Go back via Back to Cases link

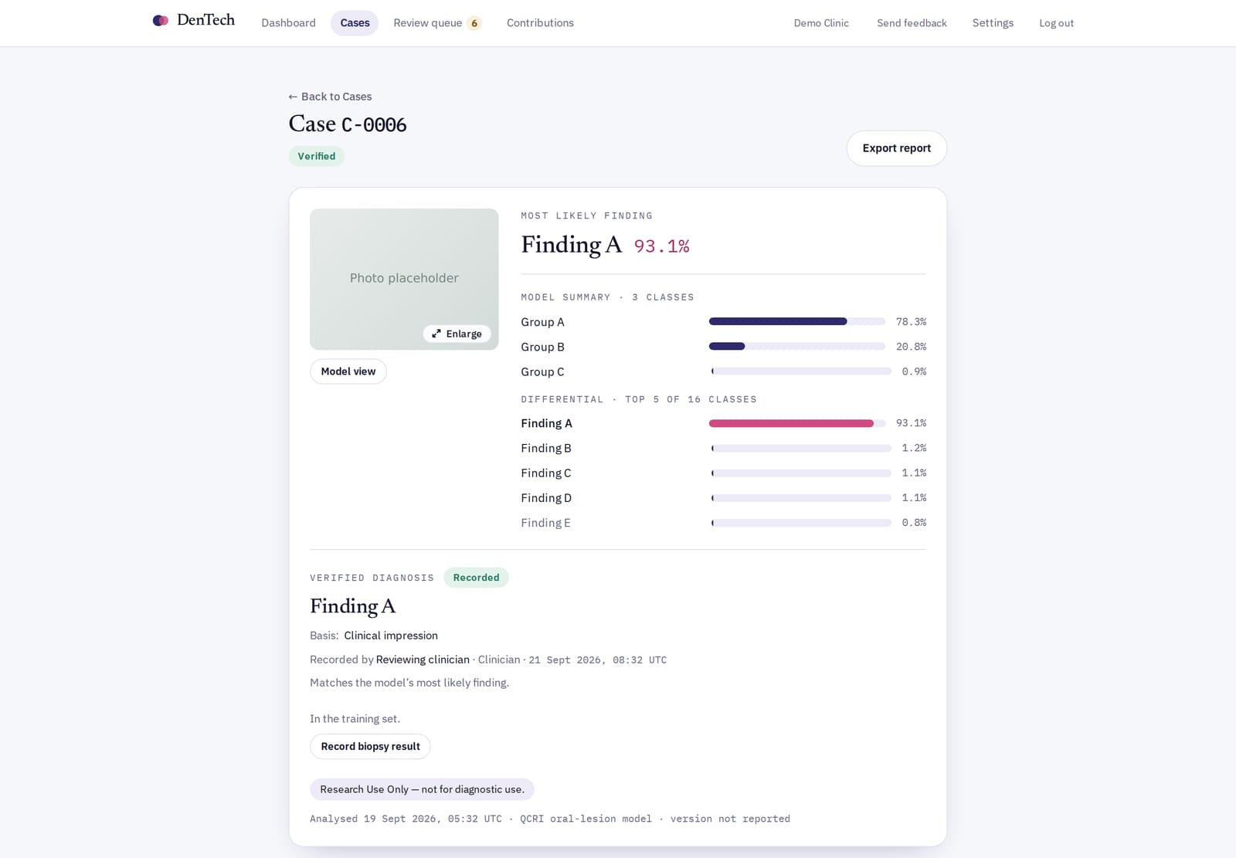(330, 97)
